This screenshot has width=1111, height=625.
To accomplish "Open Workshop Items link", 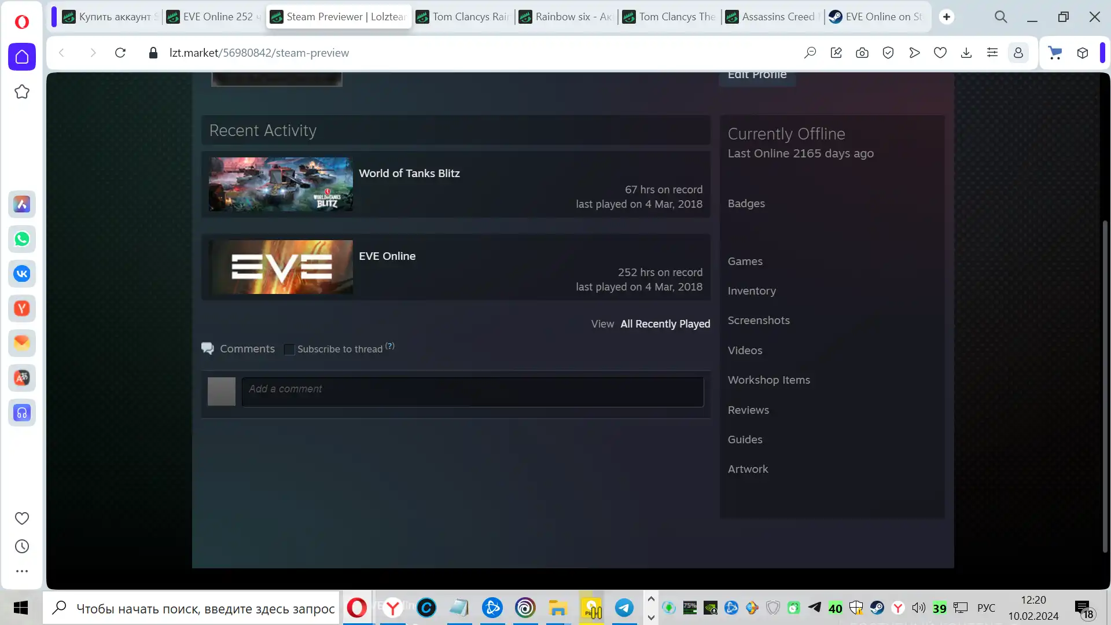I will [x=768, y=380].
